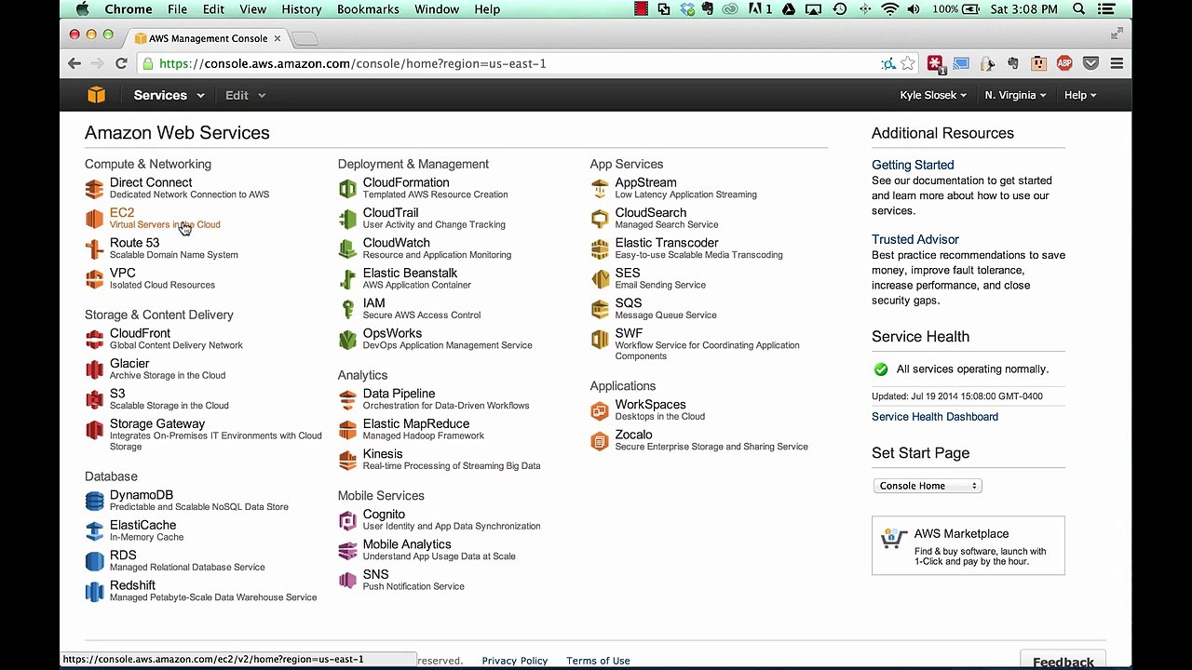
Task: Open the History menu in menu bar
Action: (x=301, y=9)
